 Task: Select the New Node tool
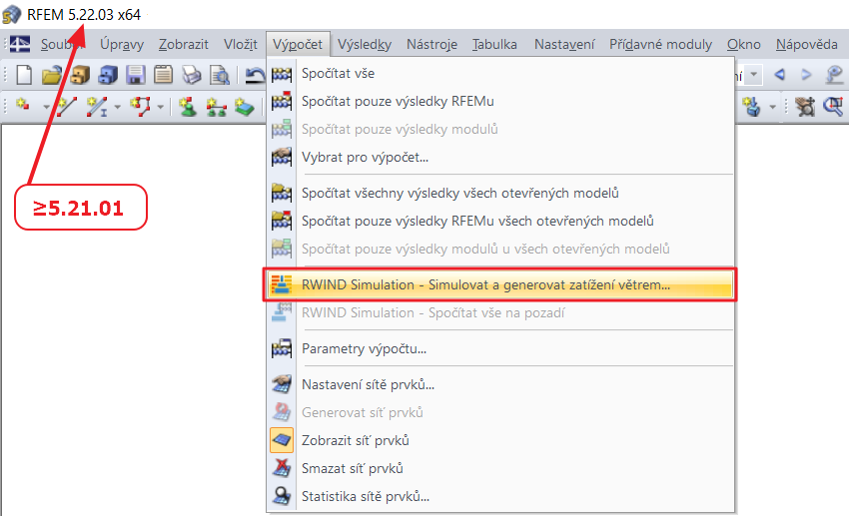click(23, 106)
